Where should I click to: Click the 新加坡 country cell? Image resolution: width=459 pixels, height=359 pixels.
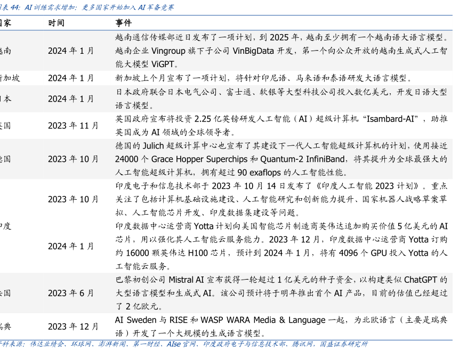pos(10,78)
